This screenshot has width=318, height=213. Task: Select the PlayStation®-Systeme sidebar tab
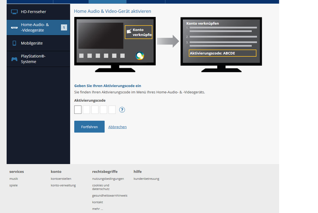pos(38,58)
